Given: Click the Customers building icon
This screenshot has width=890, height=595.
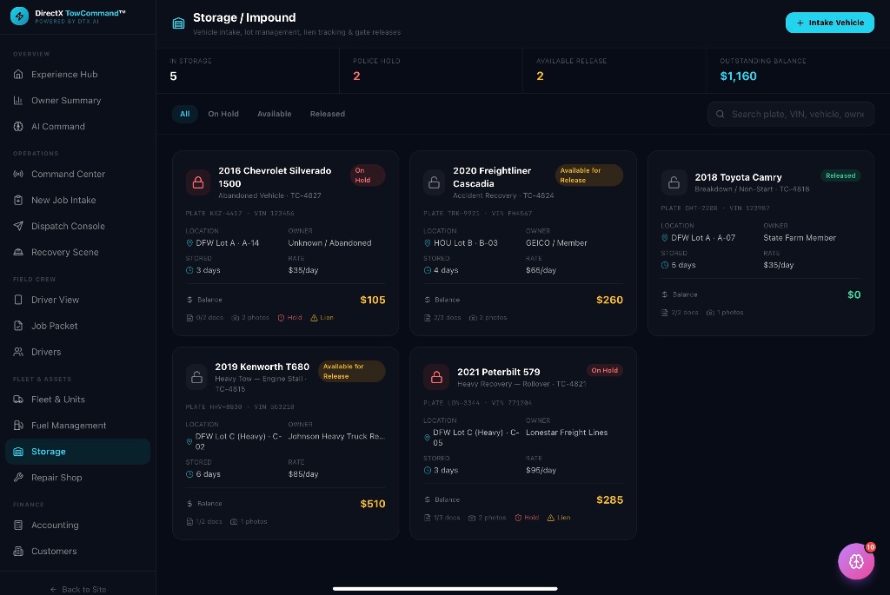Looking at the screenshot, I should [18, 552].
